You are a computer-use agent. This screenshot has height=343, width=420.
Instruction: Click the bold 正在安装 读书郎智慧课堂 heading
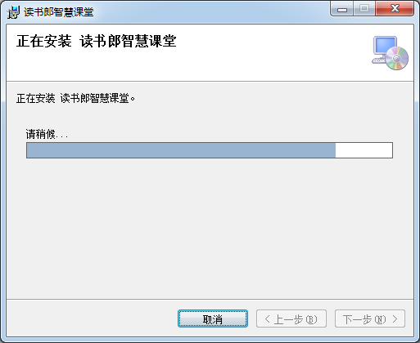97,42
